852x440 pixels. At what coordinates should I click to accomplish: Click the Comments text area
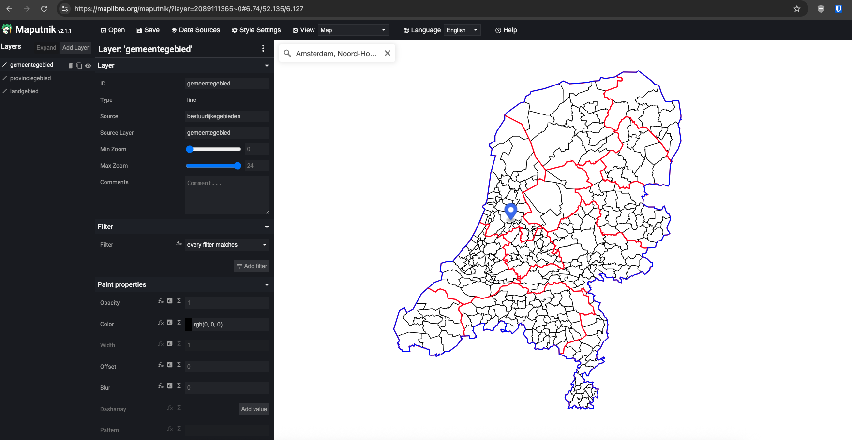(x=227, y=195)
